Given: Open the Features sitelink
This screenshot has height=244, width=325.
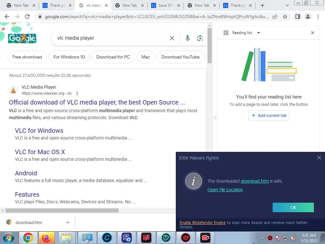Looking at the screenshot, I should click(27, 194).
